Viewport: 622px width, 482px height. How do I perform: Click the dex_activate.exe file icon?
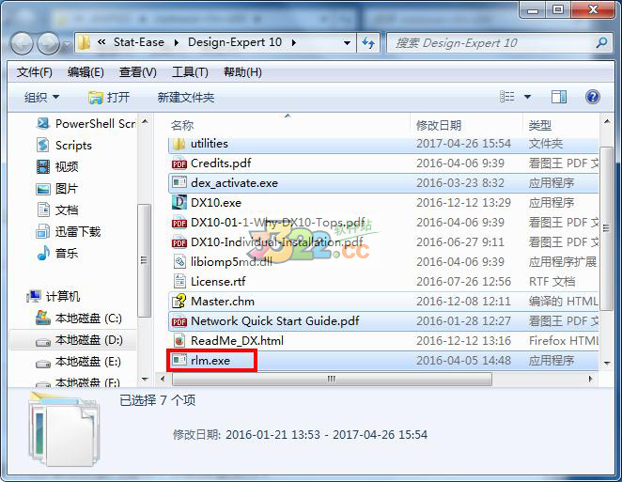click(x=179, y=183)
